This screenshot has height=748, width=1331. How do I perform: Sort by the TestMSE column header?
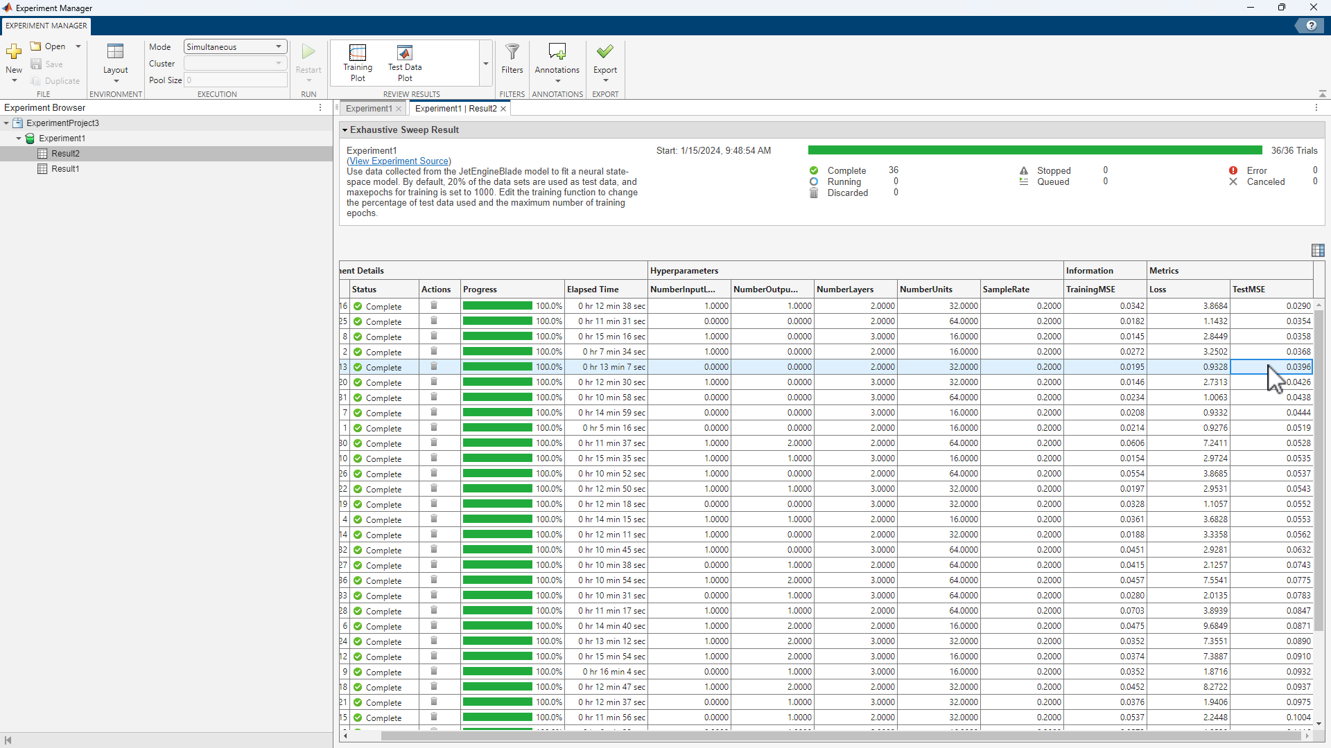click(x=1271, y=290)
